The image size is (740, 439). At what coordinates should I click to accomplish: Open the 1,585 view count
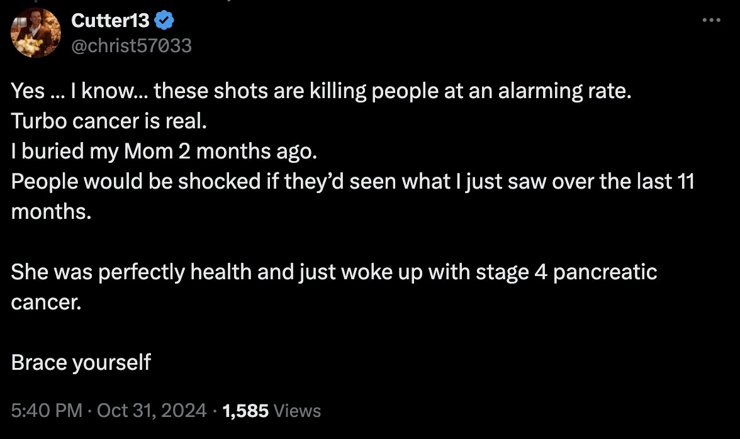click(x=246, y=411)
